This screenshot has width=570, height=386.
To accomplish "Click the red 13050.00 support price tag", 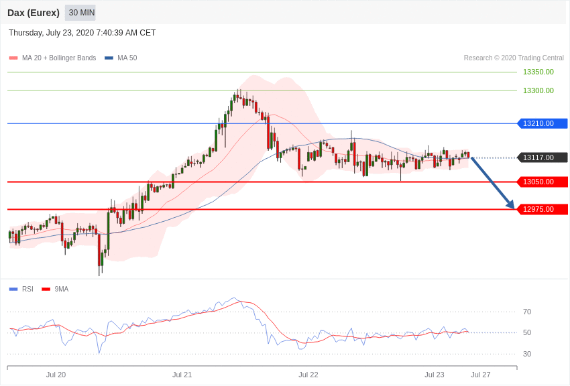I will 543,182.
